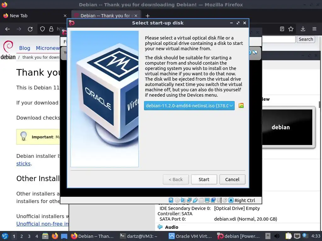The width and height of the screenshot is (322, 241).
Task: Click the optical disk indicator in VM status bar
Action: point(177,200)
